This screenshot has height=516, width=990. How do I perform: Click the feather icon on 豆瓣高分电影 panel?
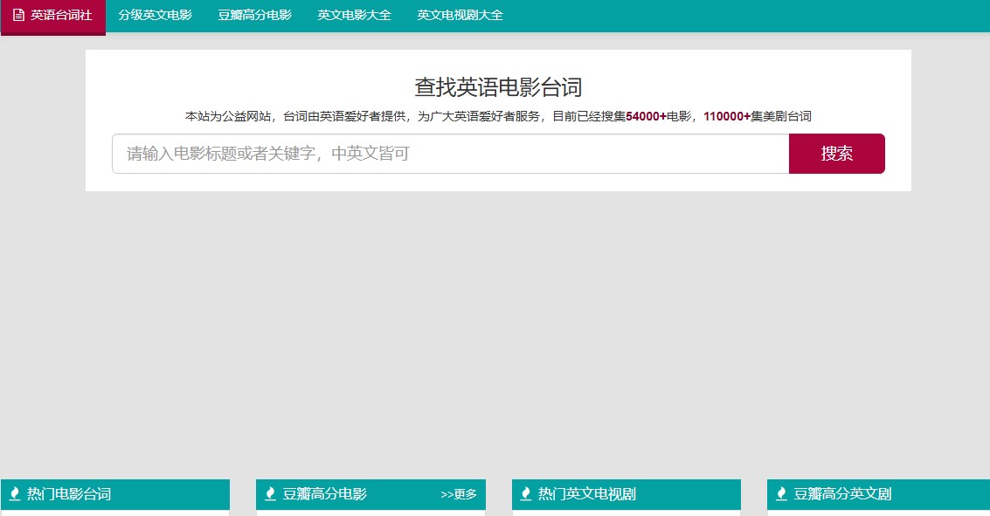point(269,493)
